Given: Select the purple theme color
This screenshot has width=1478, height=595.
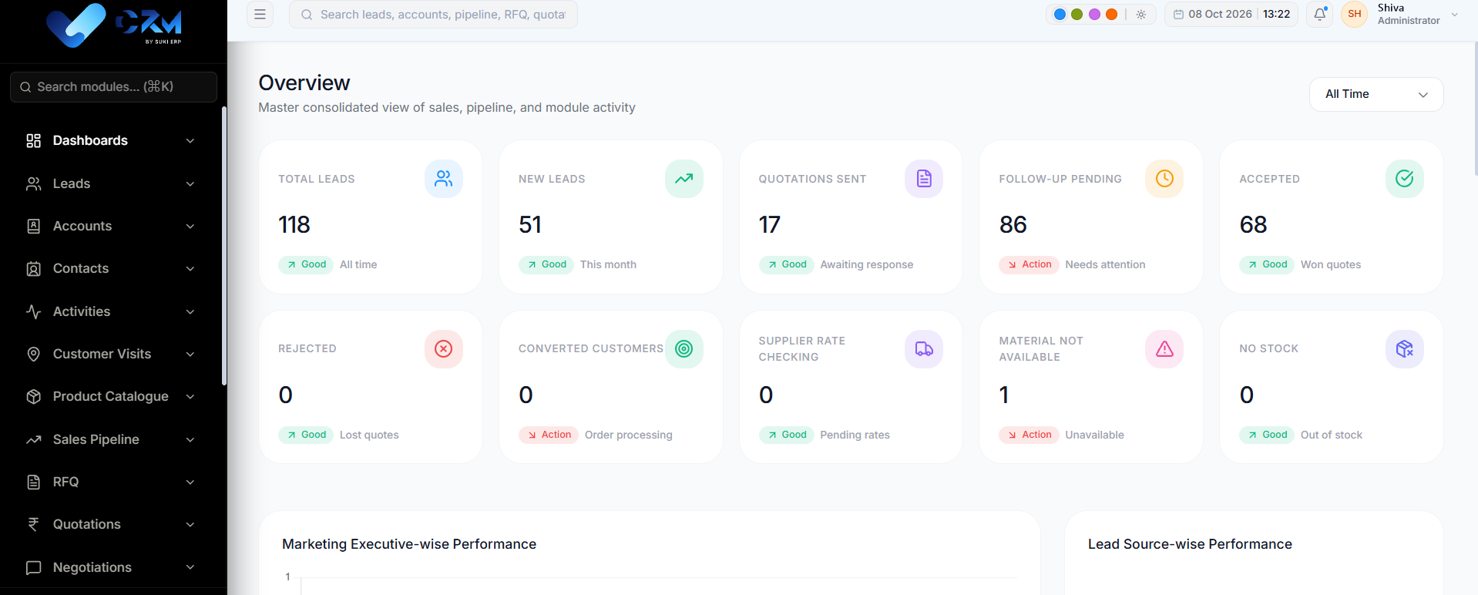Looking at the screenshot, I should pos(1094,14).
